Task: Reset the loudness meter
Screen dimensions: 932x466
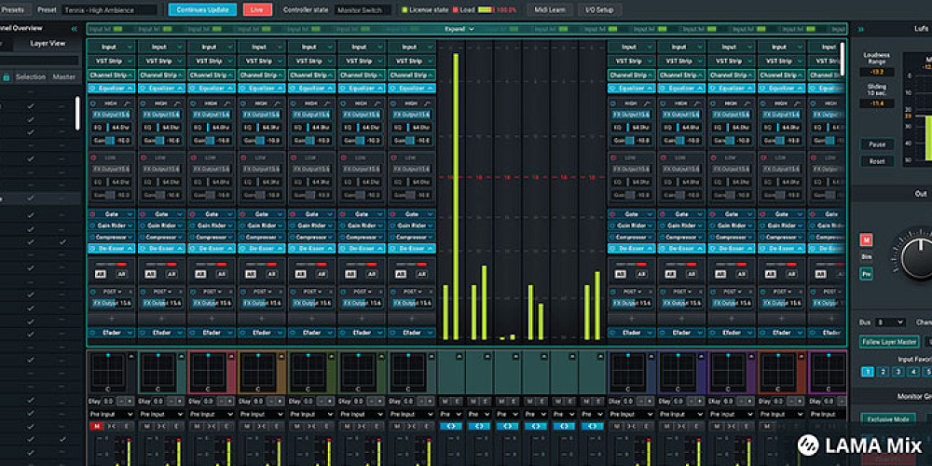Action: pos(877,161)
